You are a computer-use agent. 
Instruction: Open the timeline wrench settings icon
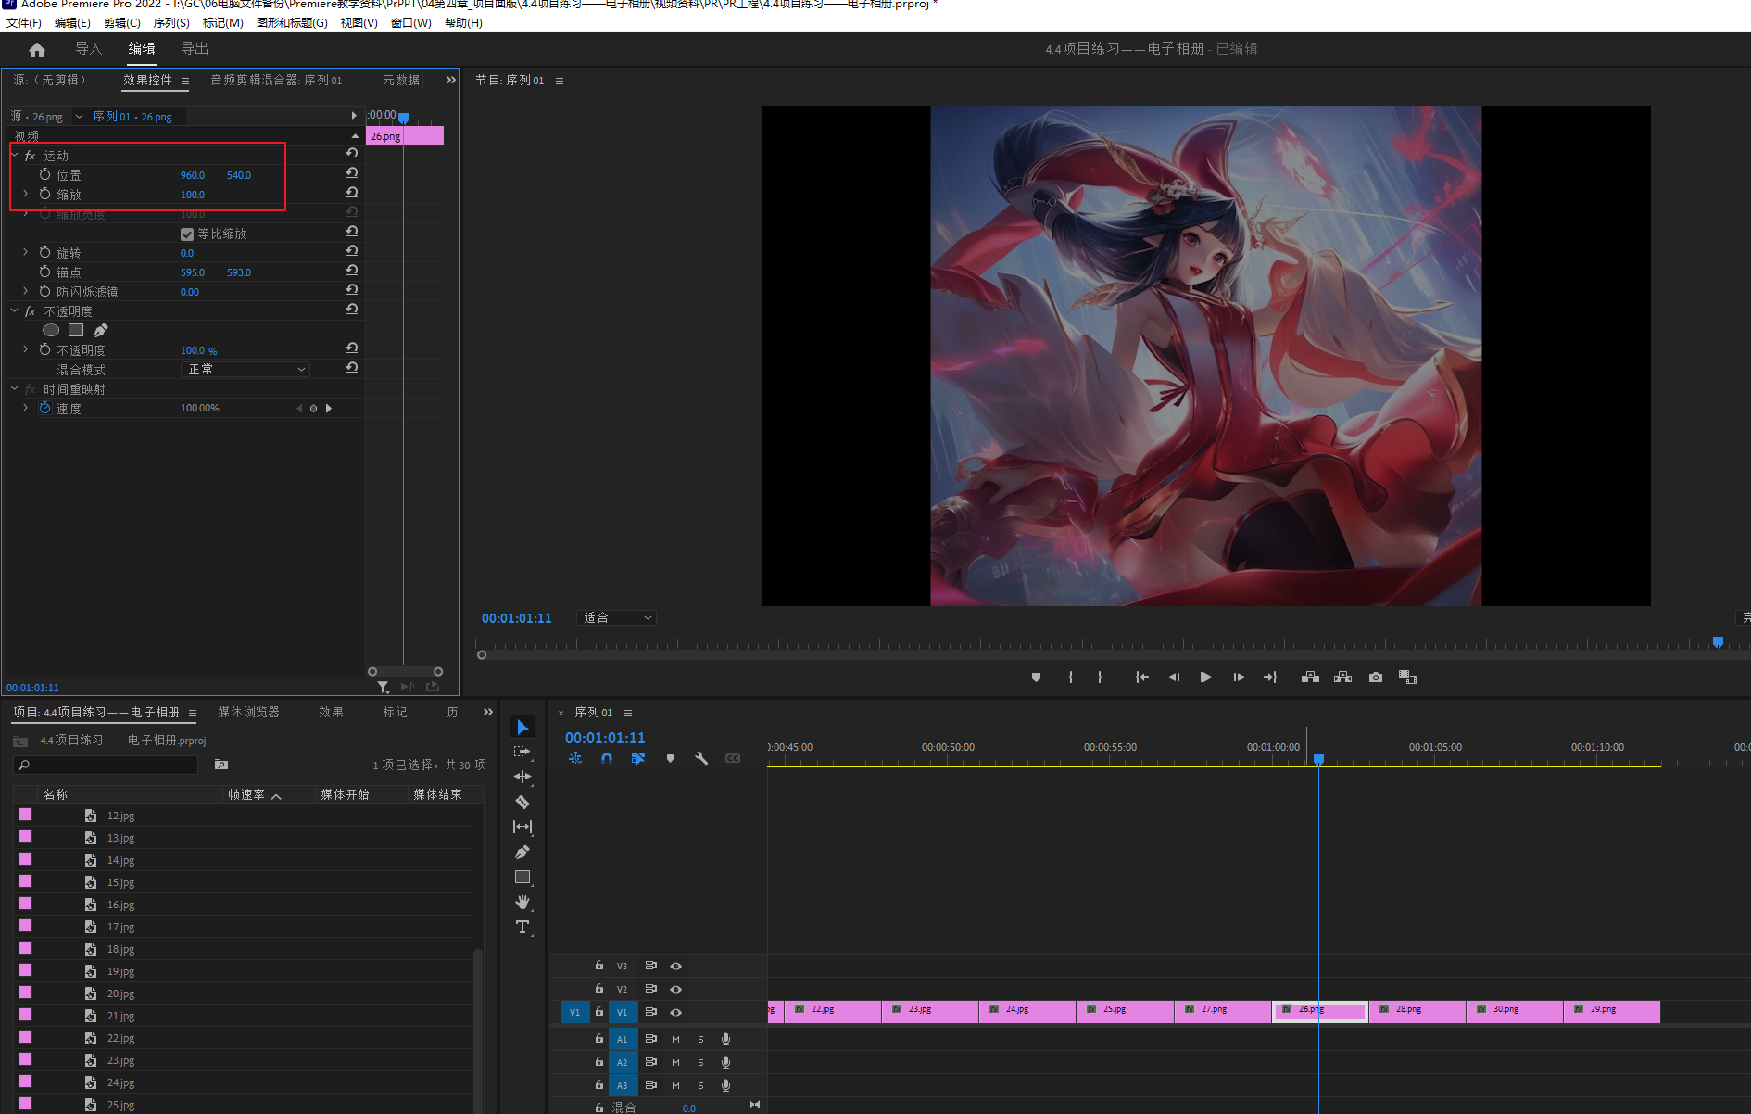tap(701, 758)
